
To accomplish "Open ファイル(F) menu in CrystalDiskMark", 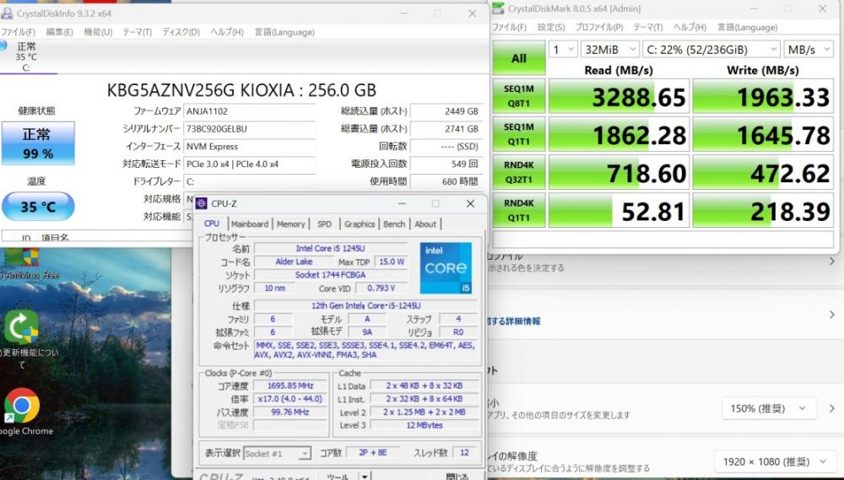I will point(509,27).
